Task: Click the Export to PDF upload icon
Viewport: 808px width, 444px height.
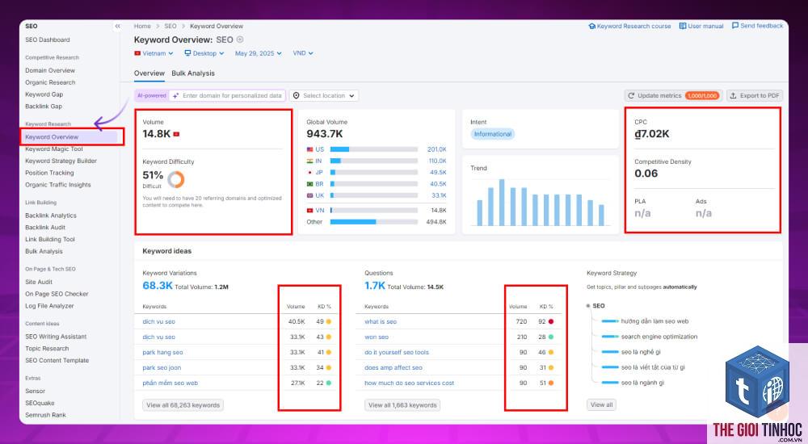Action: [733, 96]
